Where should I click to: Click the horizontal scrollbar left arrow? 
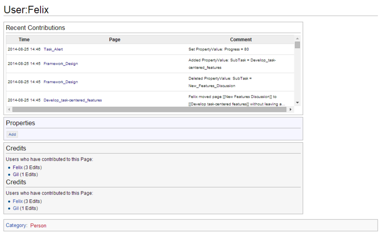click(9, 109)
